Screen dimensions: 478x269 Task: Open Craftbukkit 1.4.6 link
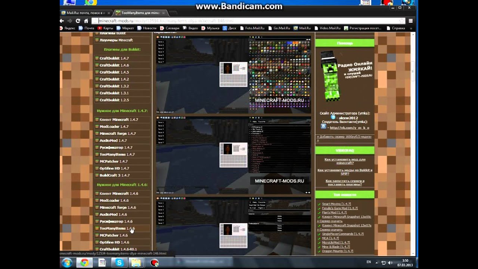114,65
